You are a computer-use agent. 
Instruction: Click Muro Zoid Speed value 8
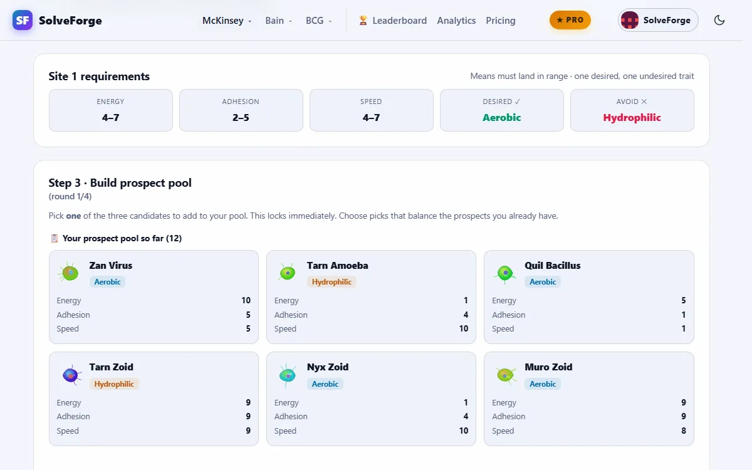(x=684, y=431)
